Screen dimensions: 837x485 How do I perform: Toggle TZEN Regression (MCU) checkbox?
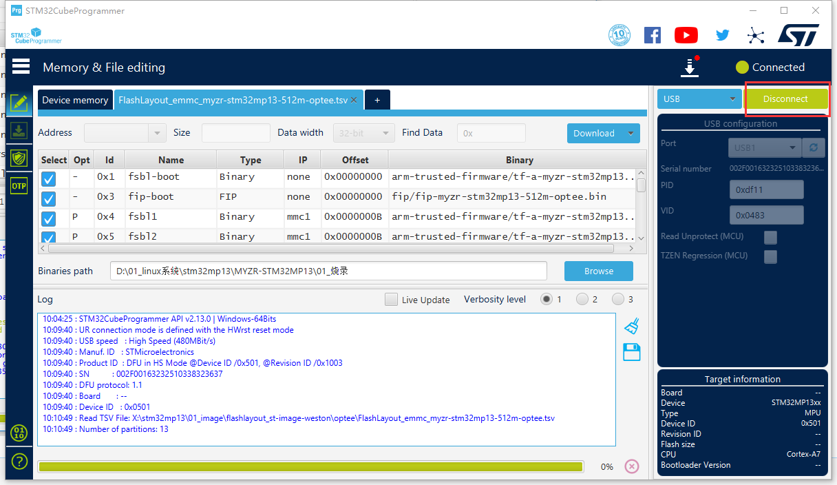(x=771, y=256)
